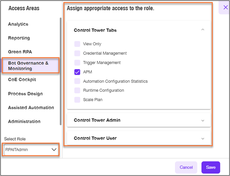Tick the Trigger Management checkbox

[x=77, y=63]
